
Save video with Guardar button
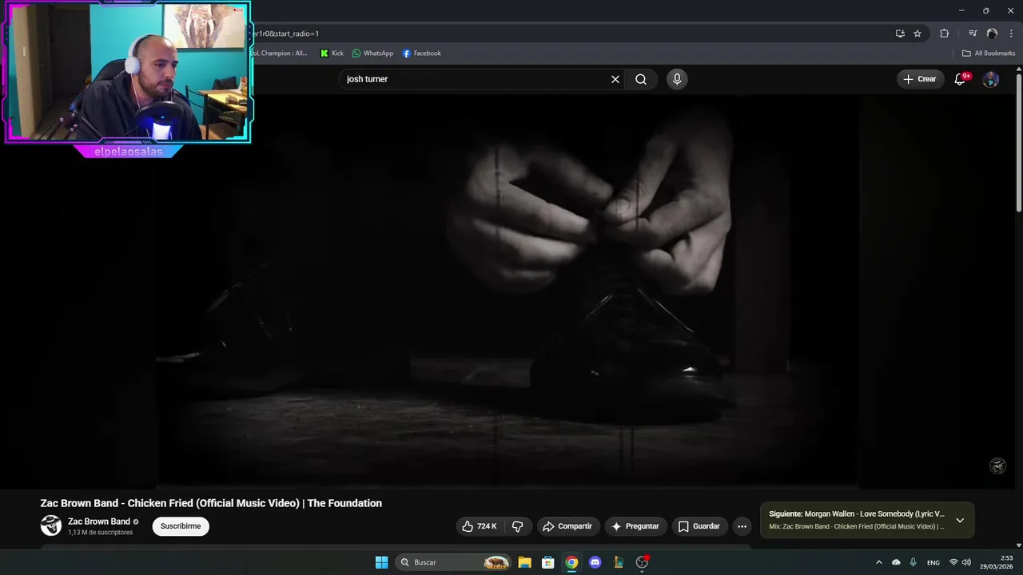point(699,526)
